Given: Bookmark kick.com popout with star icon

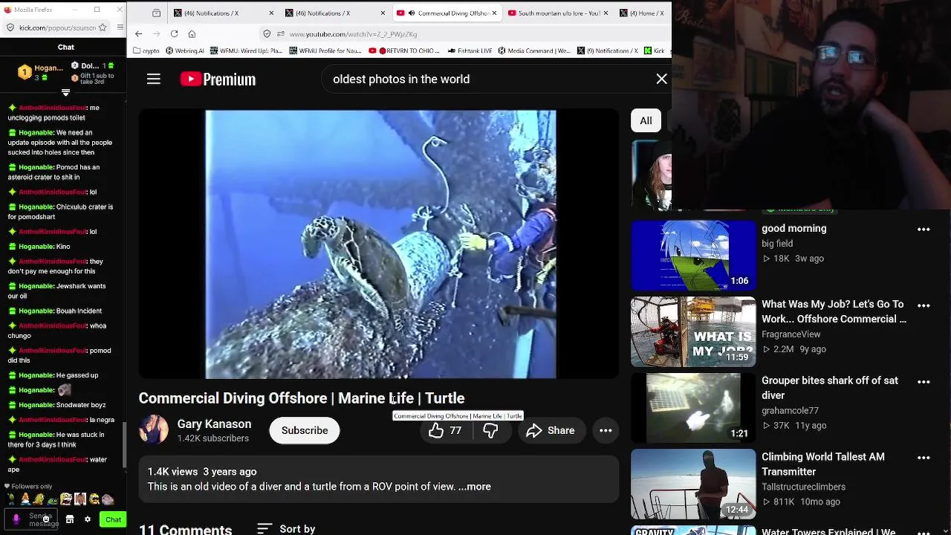Looking at the screenshot, I should 104,27.
